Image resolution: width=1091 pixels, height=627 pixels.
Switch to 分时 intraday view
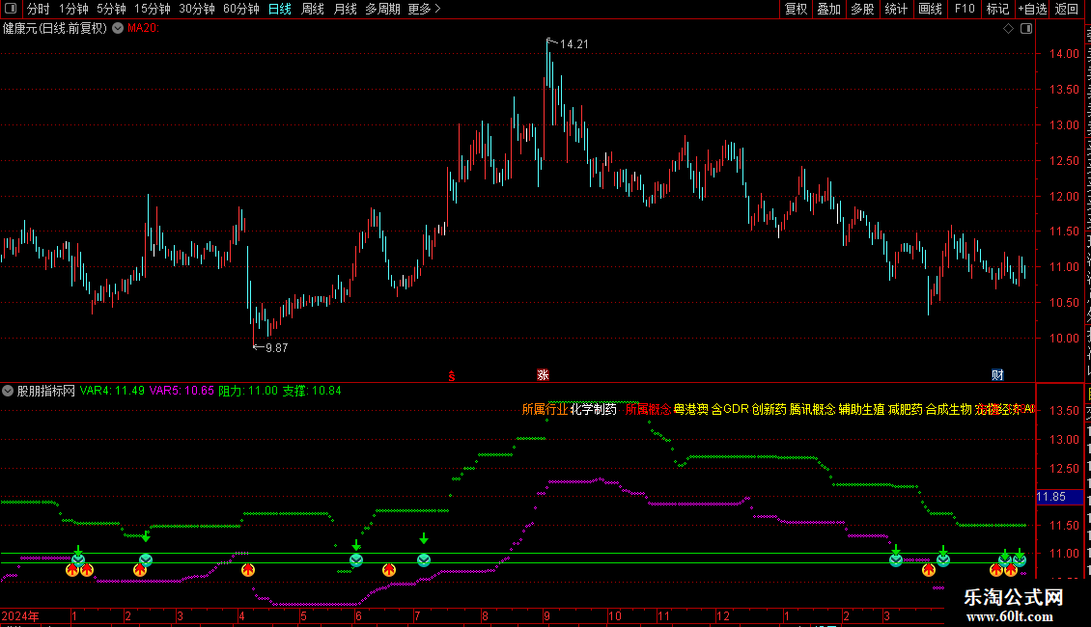[x=39, y=9]
